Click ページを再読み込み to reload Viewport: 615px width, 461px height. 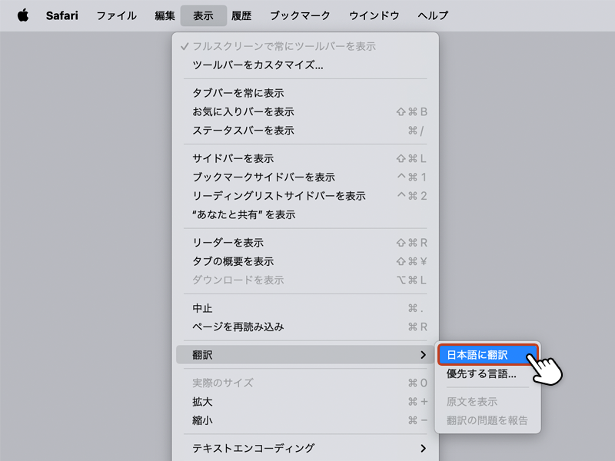pyautogui.click(x=238, y=327)
